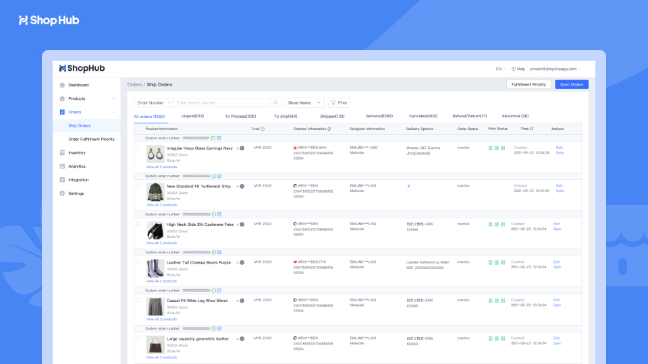The width and height of the screenshot is (648, 364).
Task: Switch to the Unpaid(213) tab
Action: coord(192,116)
